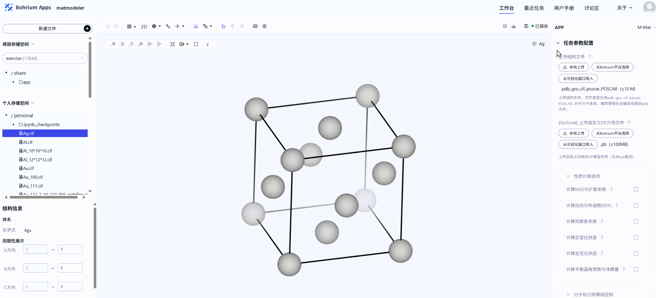Screen dimensions: 656x298
Task: Open the user avatar menu
Action: click(x=649, y=7)
